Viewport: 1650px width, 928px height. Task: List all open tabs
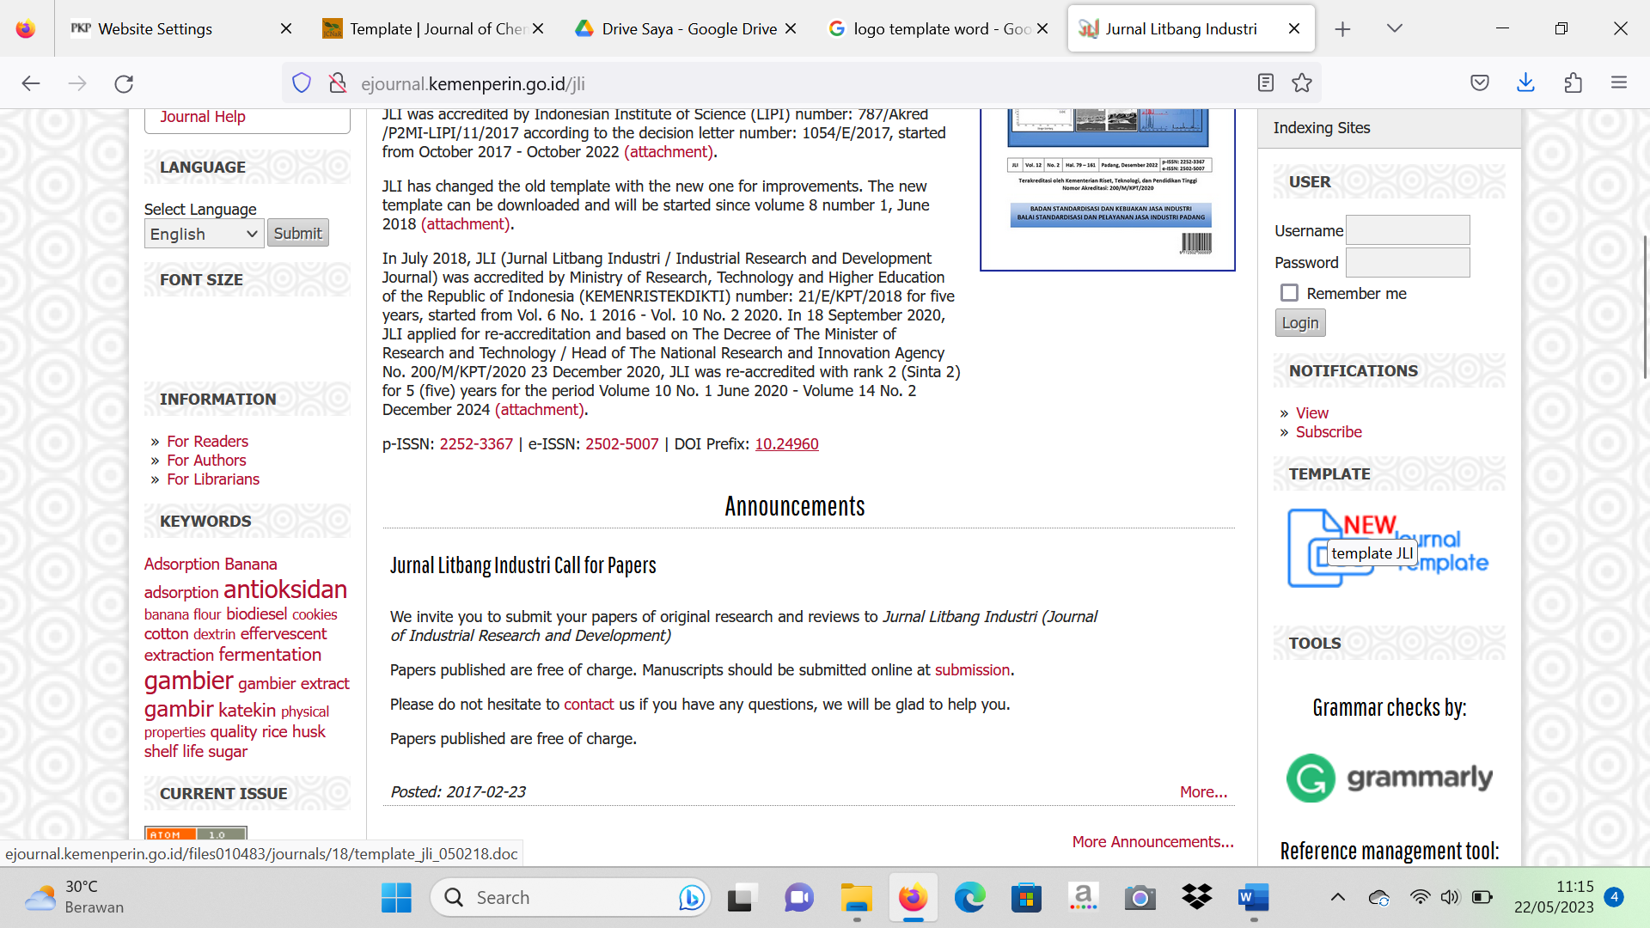(1395, 28)
